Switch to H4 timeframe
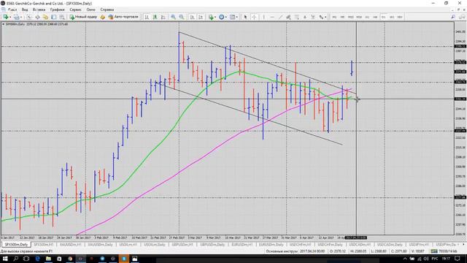This screenshot has height=263, width=467. (375, 17)
